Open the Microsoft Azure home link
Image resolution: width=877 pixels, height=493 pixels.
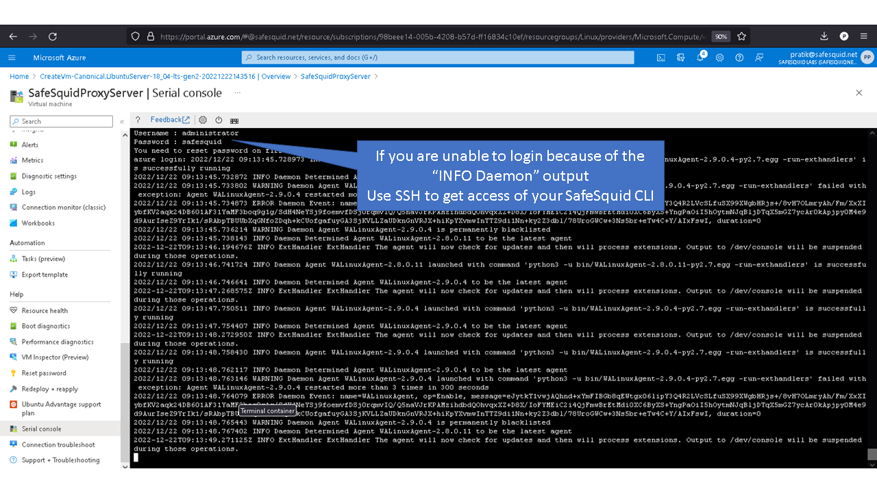(x=60, y=58)
